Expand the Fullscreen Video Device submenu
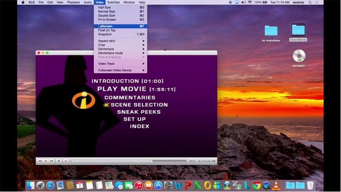341x192 pixels. tap(120, 70)
